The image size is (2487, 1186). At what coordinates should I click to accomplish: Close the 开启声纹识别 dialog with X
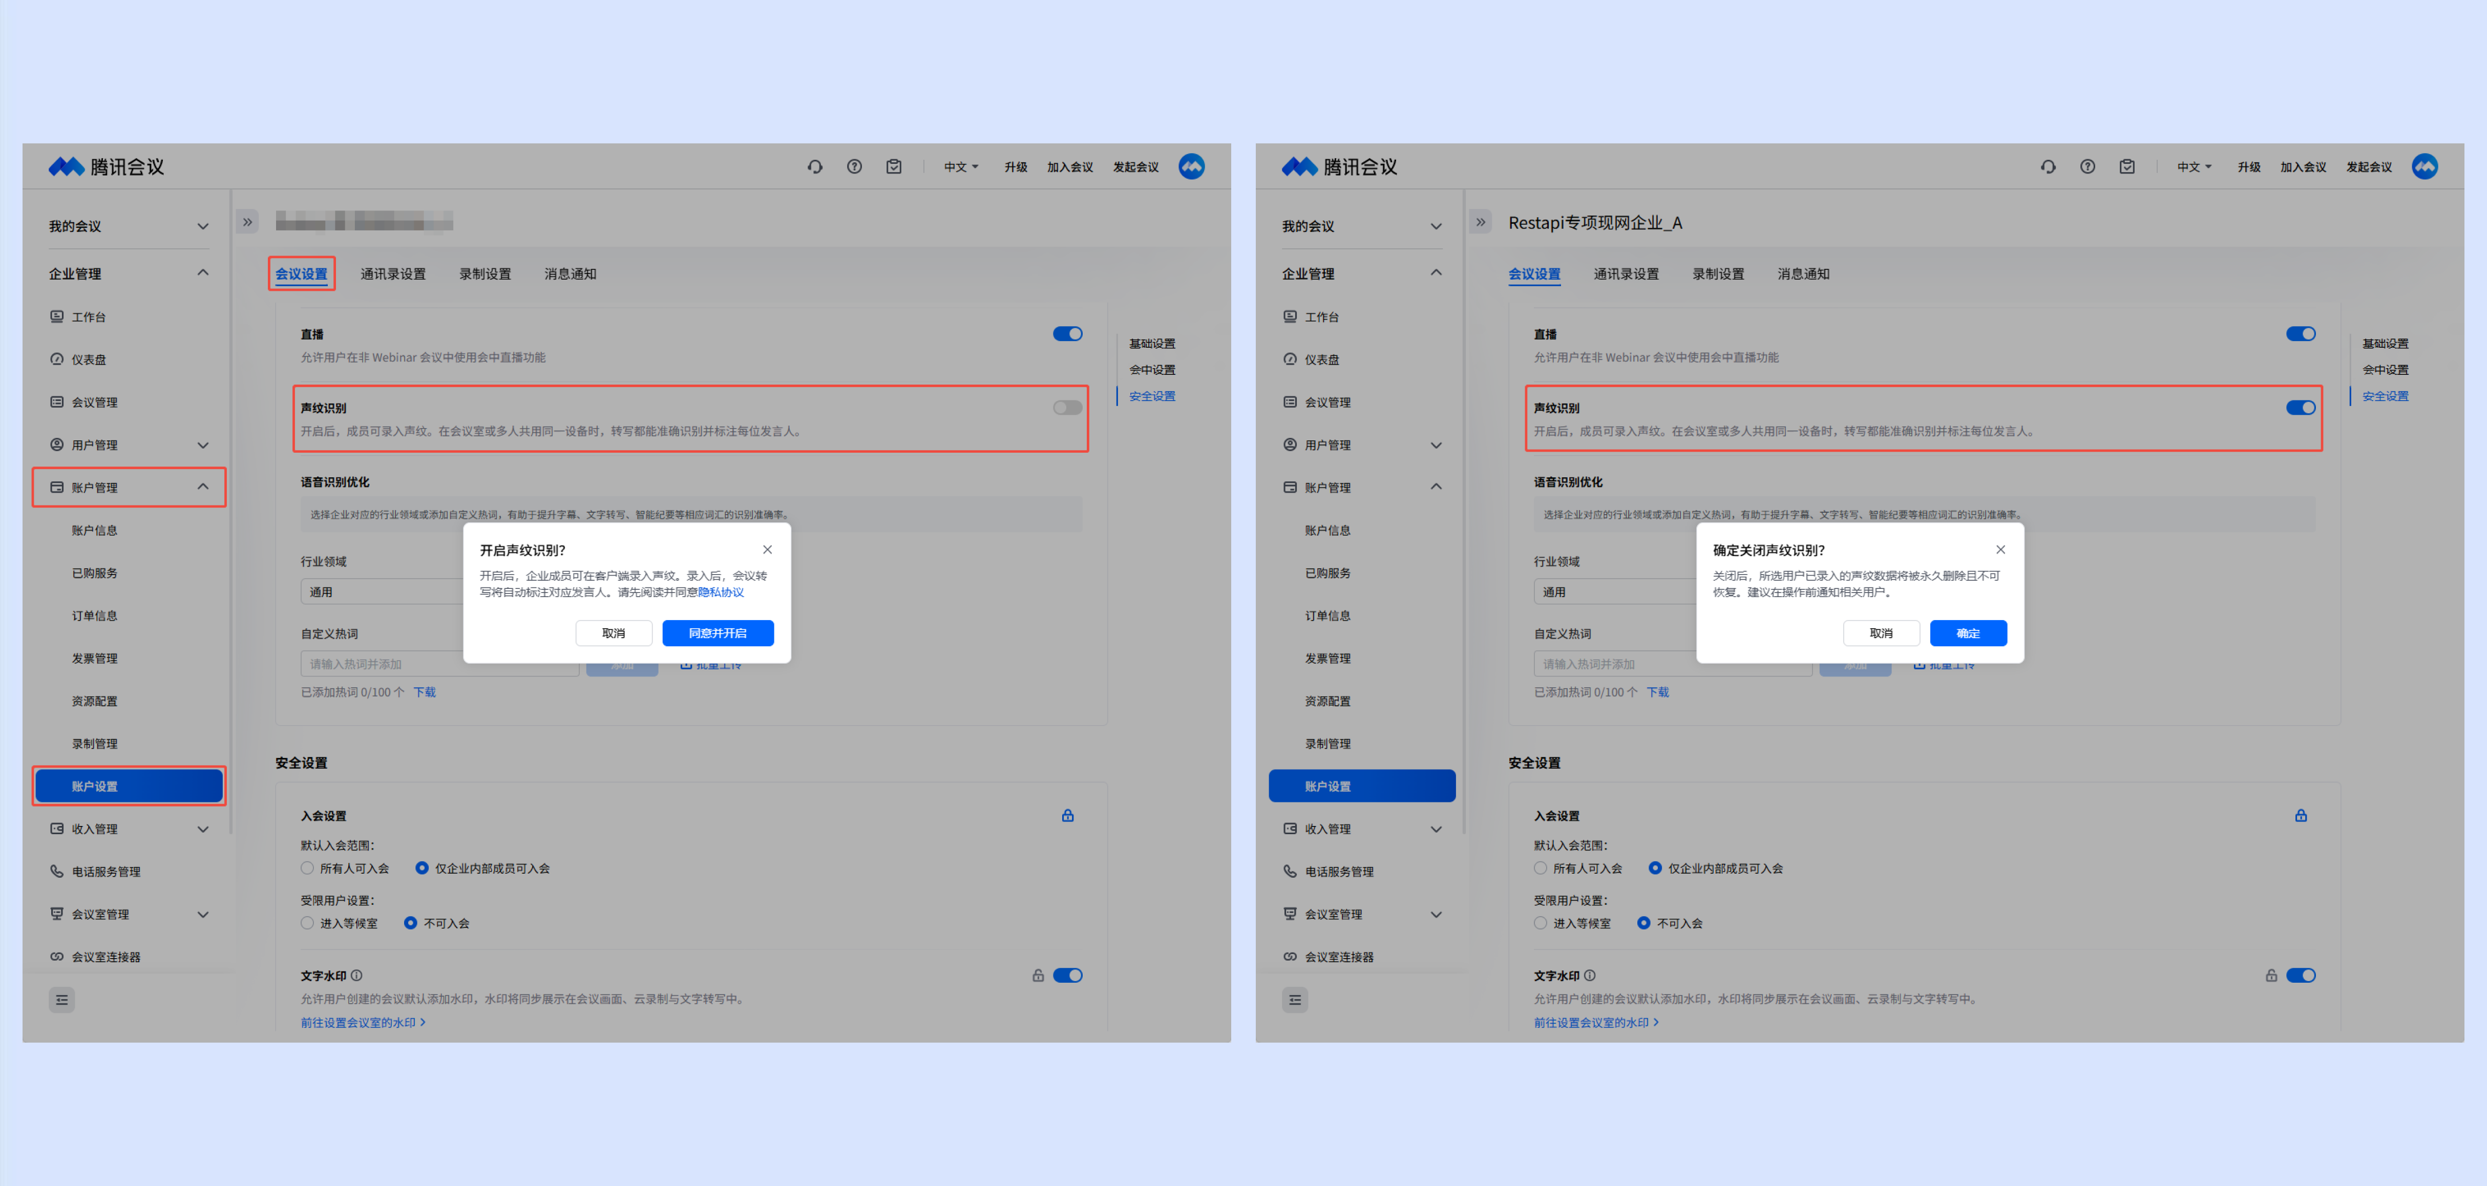[x=768, y=550]
